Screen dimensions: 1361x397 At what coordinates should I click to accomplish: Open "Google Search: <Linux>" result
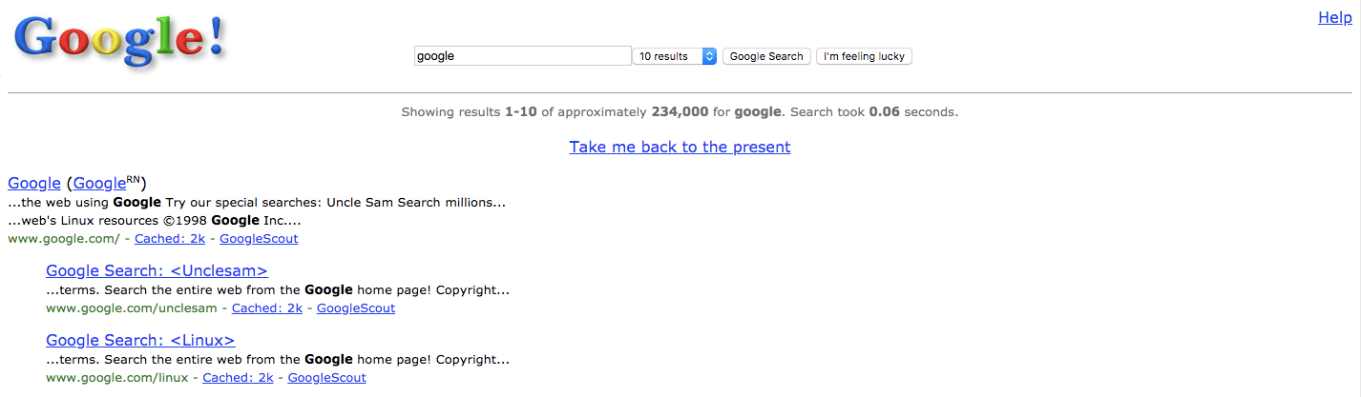click(140, 340)
